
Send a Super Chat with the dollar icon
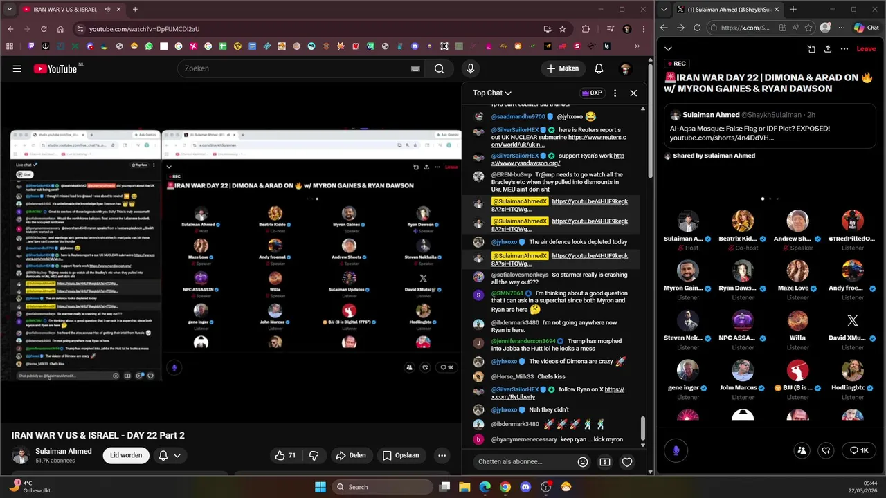click(x=605, y=461)
